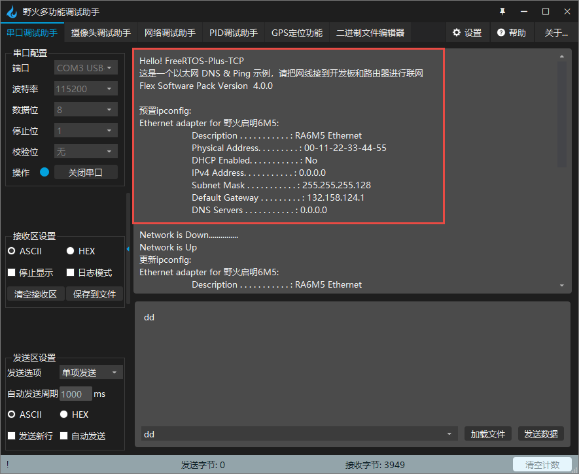Open the 波特率 115200 dropdown
This screenshot has width=579, height=474.
coord(86,88)
